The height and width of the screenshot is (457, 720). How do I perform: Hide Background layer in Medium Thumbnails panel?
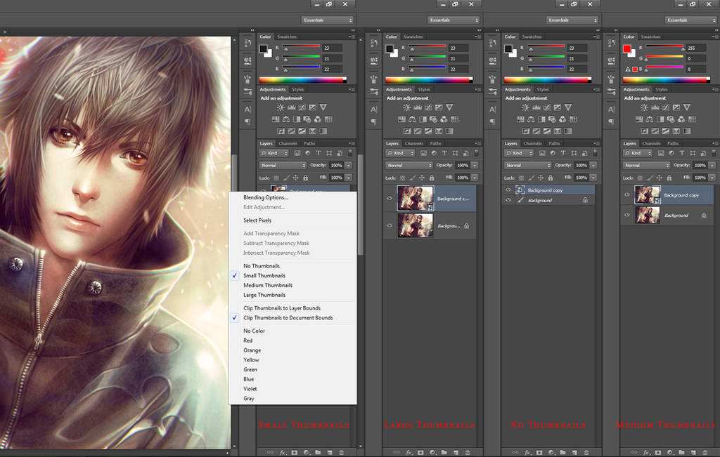(626, 215)
